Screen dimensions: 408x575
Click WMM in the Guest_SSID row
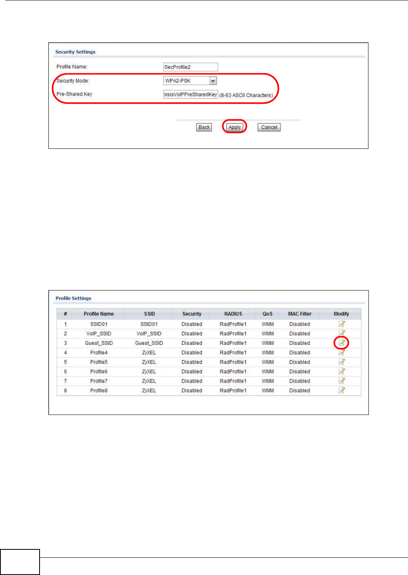[x=268, y=343]
